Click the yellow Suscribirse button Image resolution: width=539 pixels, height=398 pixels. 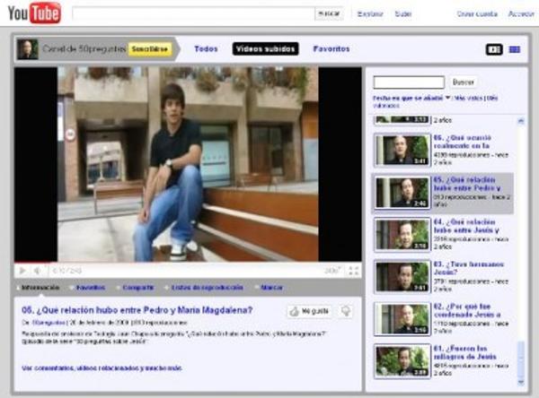pyautogui.click(x=150, y=49)
